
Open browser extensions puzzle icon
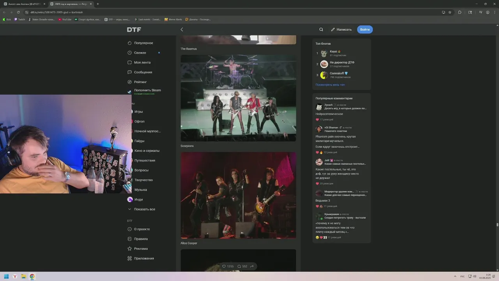click(460, 12)
